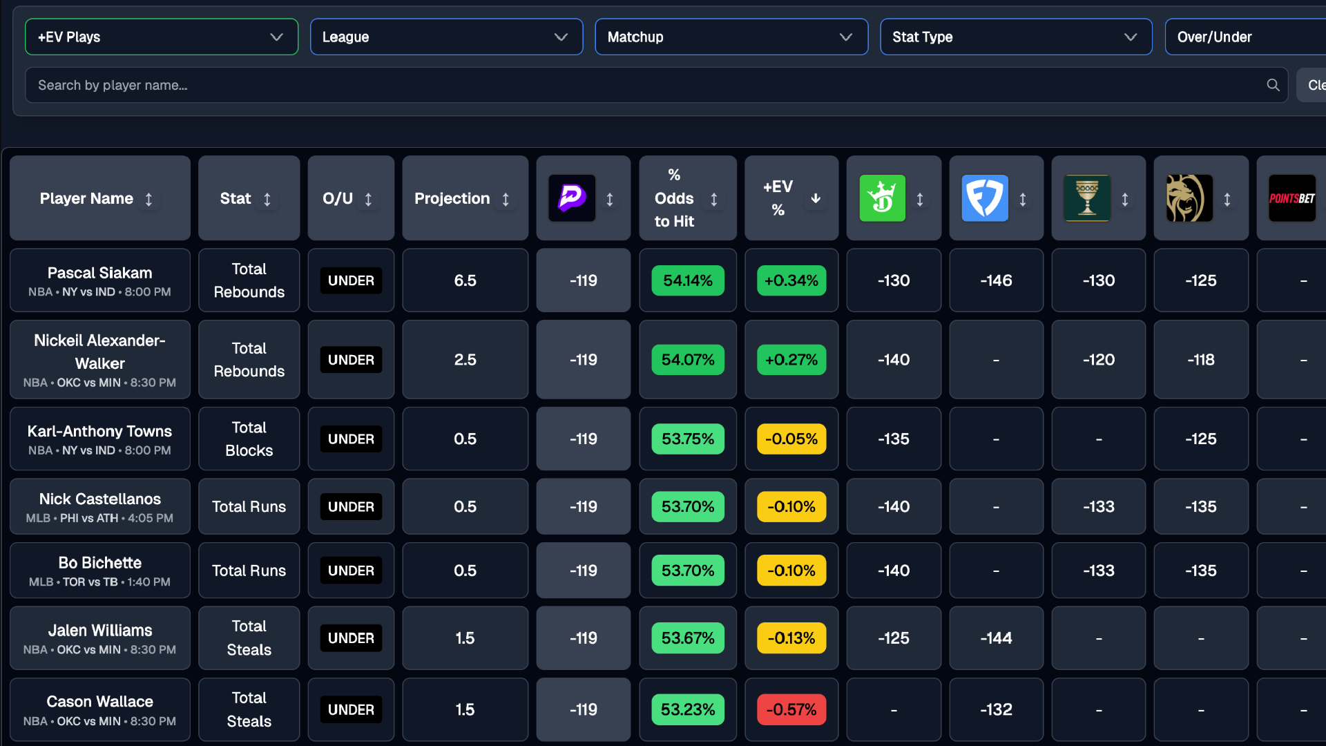
Task: Click the FanDuel shield logo icon
Action: 985,198
